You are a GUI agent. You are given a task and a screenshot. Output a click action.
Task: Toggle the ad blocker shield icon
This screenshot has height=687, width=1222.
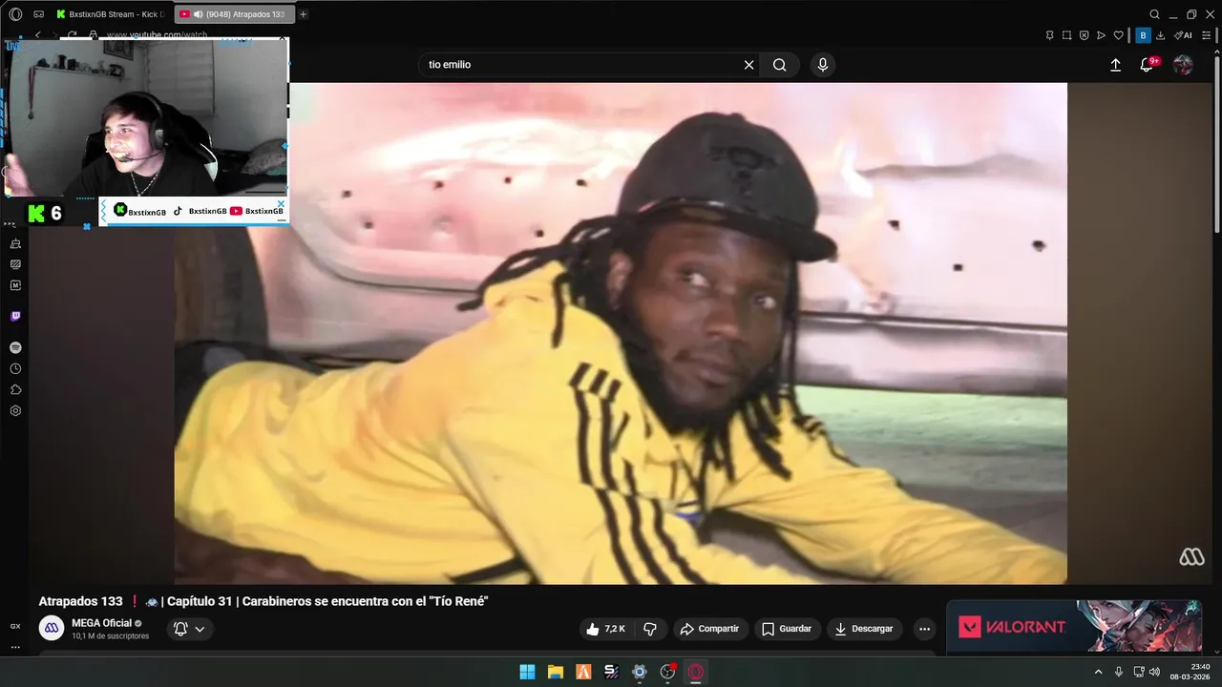click(1084, 35)
